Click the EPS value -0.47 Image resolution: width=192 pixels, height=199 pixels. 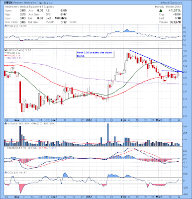tap(63, 14)
